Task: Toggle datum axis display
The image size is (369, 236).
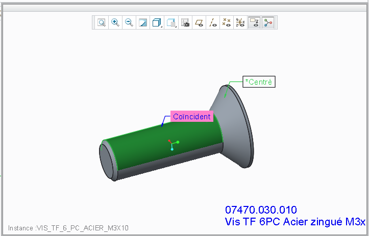Action: pyautogui.click(x=213, y=22)
